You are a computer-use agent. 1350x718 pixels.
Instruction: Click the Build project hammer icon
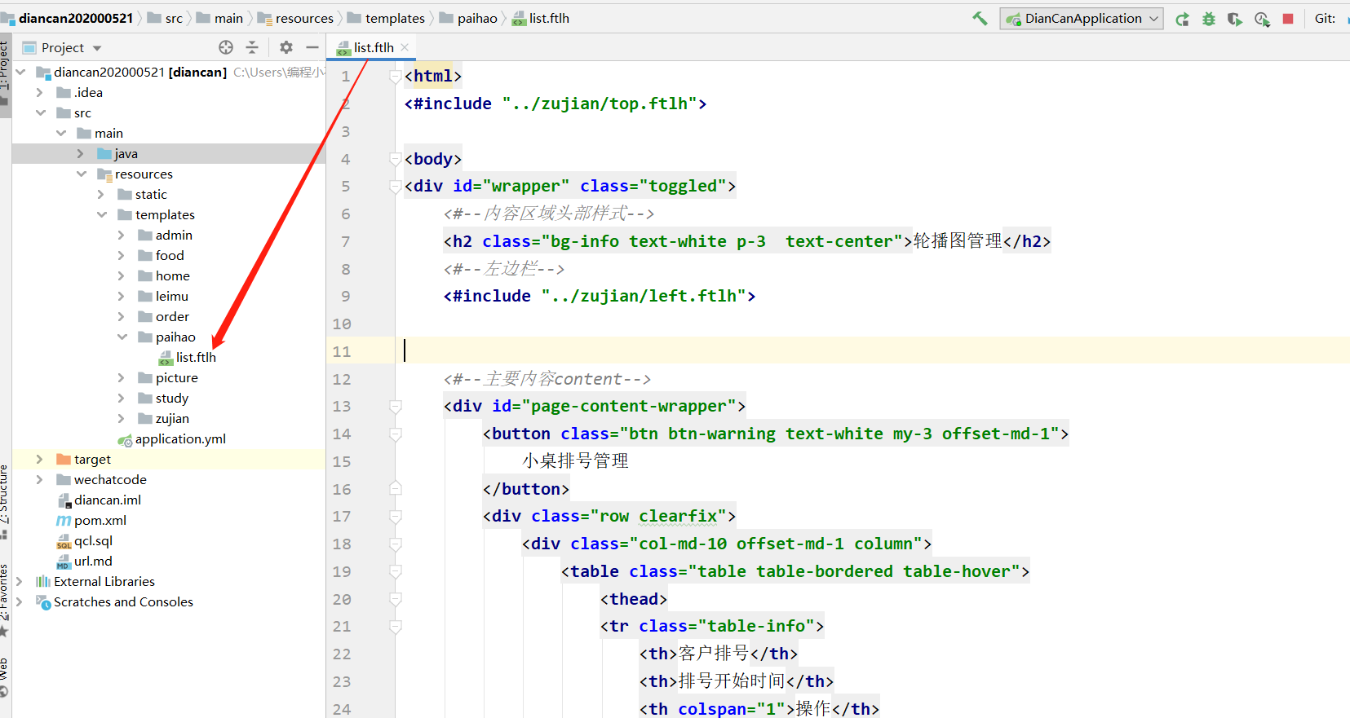(980, 19)
